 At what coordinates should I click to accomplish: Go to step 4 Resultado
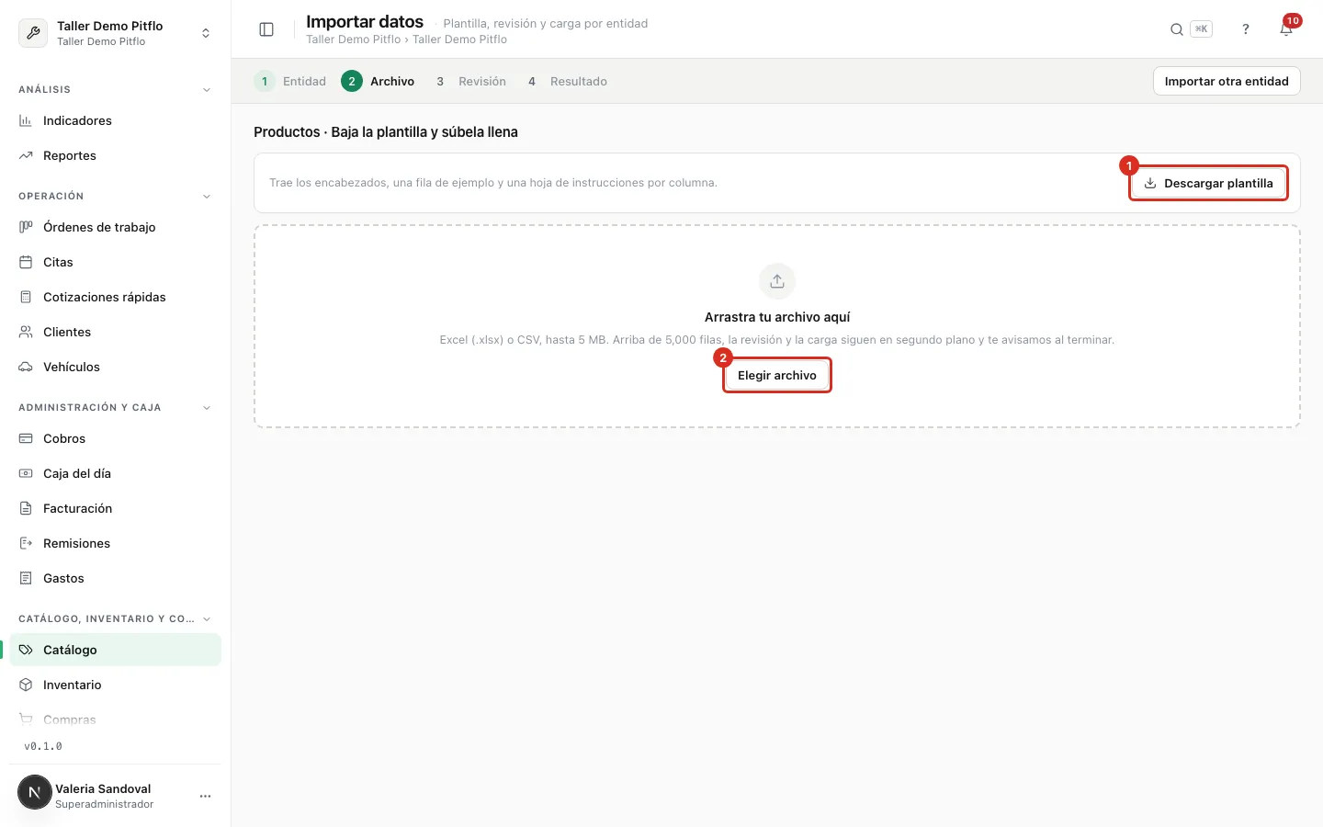tap(564, 81)
